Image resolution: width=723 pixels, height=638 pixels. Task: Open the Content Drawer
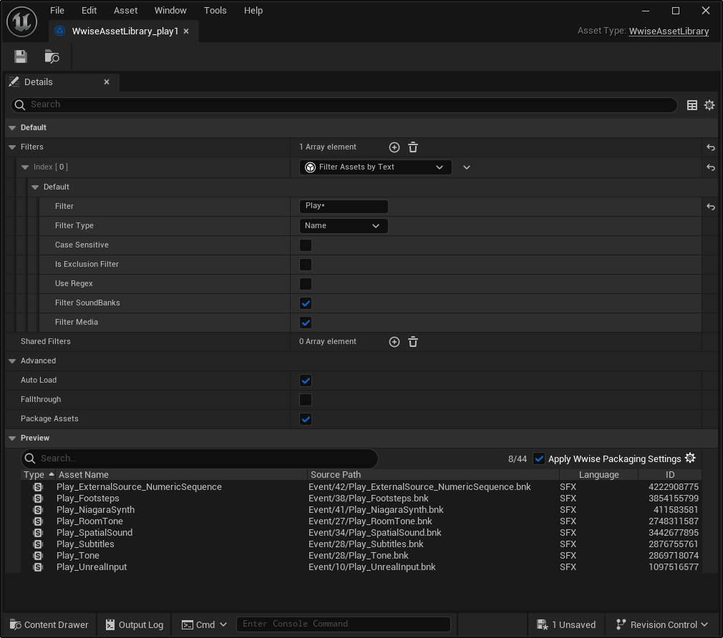point(49,624)
